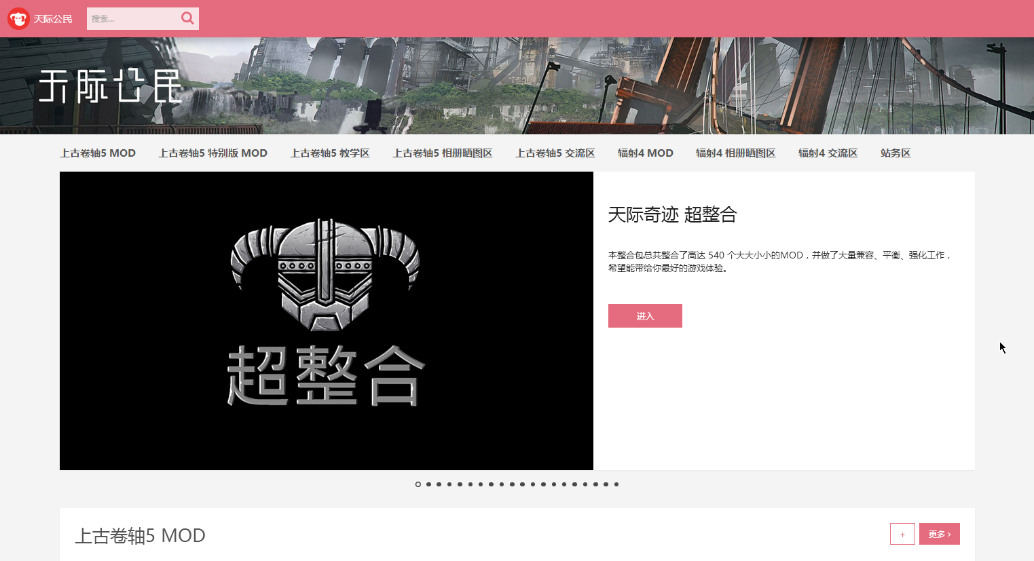Image resolution: width=1034 pixels, height=561 pixels.
Task: Select the last carousel slide dot
Action: (616, 484)
